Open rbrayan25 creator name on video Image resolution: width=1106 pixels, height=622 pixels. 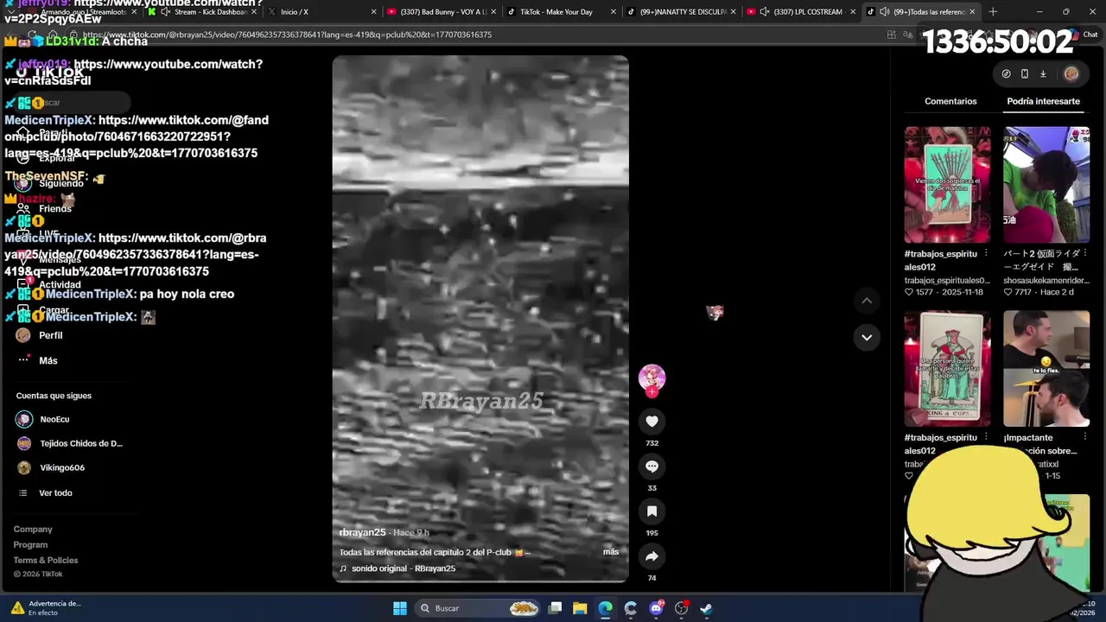362,532
